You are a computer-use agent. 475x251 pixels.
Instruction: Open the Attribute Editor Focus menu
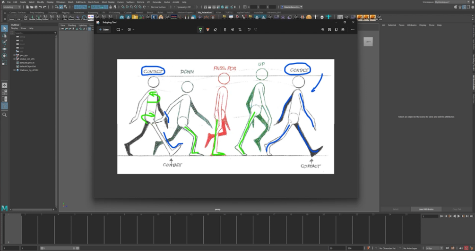coord(401,25)
